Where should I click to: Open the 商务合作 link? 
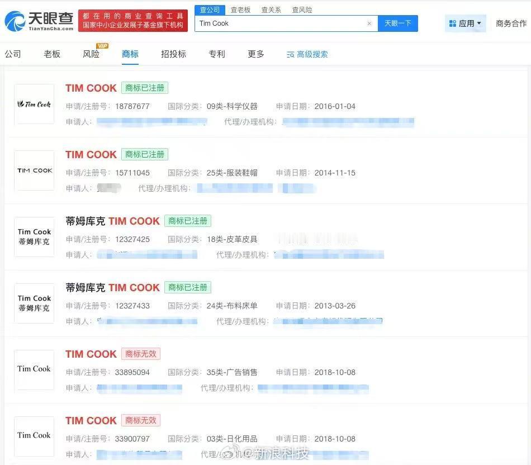point(511,23)
